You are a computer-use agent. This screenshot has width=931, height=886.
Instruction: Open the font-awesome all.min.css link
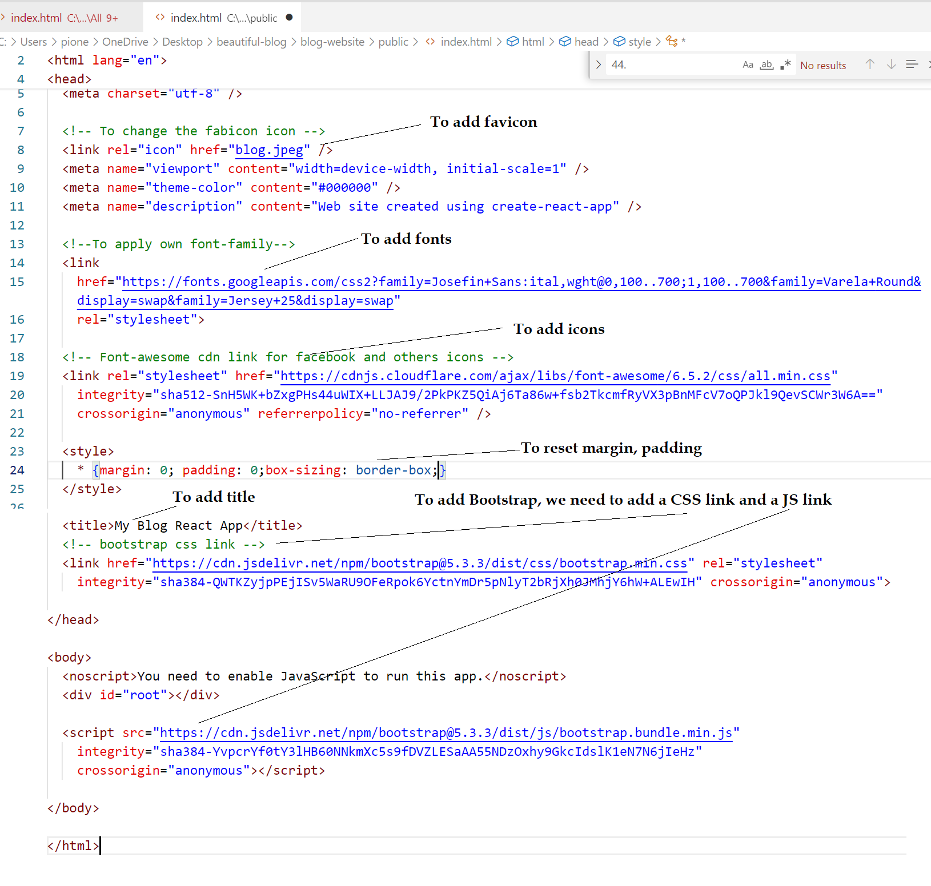[x=555, y=376]
